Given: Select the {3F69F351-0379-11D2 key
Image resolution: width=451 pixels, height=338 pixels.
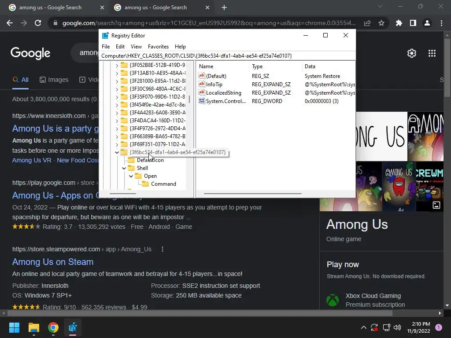Looking at the screenshot, I should [x=157, y=144].
